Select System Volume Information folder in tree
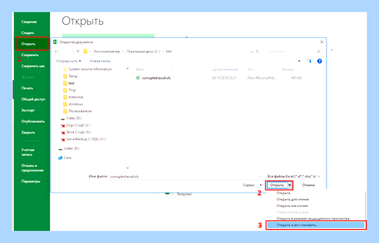 (x=87, y=69)
